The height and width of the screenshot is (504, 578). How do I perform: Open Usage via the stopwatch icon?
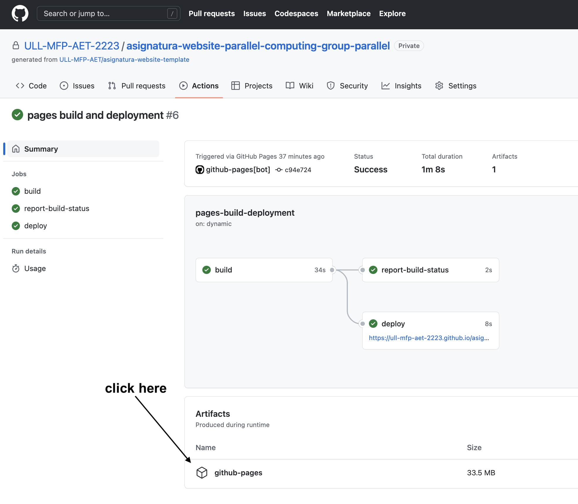pyautogui.click(x=16, y=268)
